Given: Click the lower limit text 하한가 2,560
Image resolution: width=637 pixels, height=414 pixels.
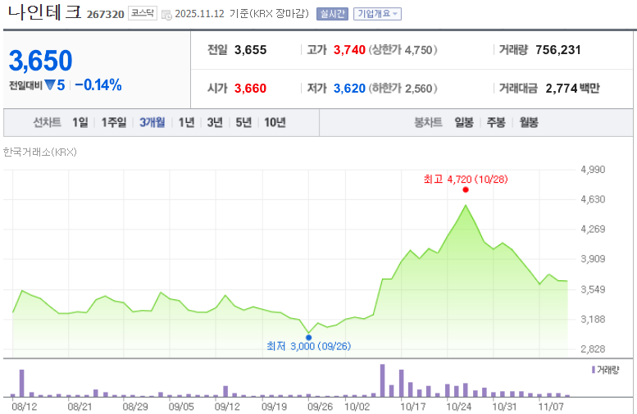Looking at the screenshot, I should (403, 89).
